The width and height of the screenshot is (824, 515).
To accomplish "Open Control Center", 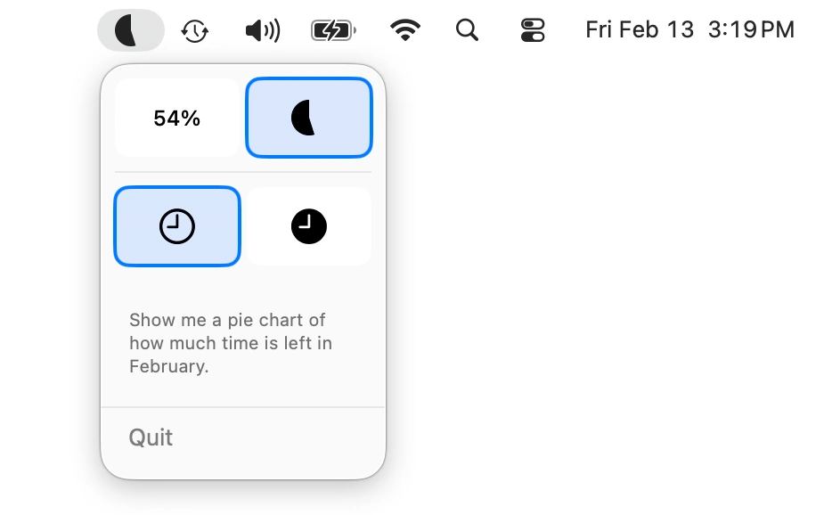I will coord(531,29).
